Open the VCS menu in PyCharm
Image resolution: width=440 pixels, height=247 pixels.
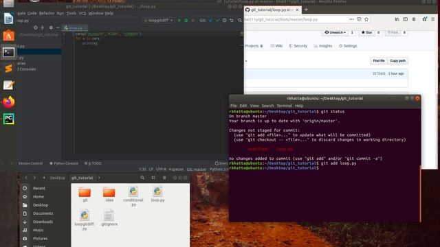82,13
